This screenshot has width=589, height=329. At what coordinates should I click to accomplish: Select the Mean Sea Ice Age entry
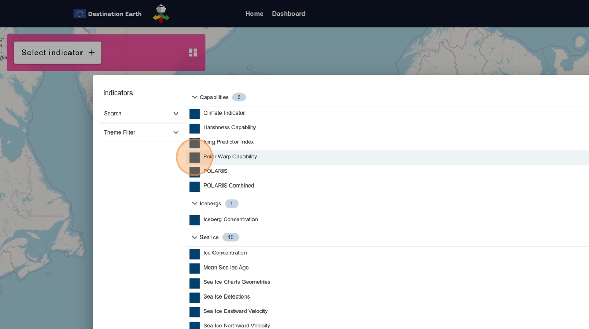[226, 268]
